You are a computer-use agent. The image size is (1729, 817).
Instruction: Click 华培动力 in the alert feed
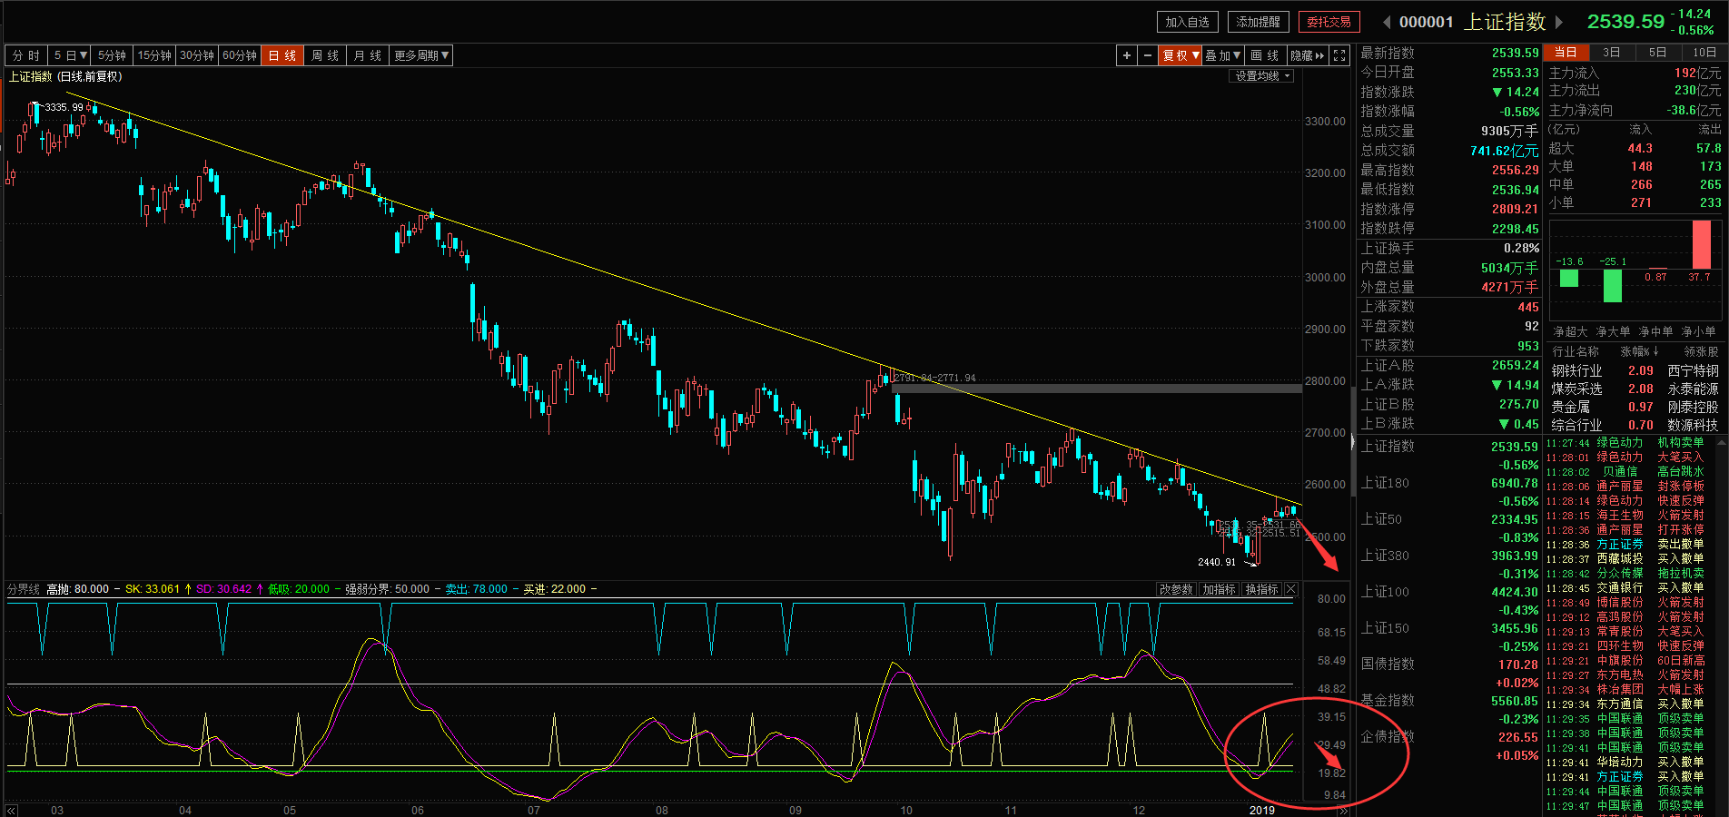[x=1619, y=763]
